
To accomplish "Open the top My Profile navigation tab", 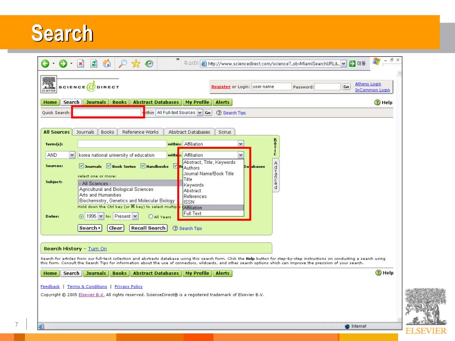I will click(197, 103).
